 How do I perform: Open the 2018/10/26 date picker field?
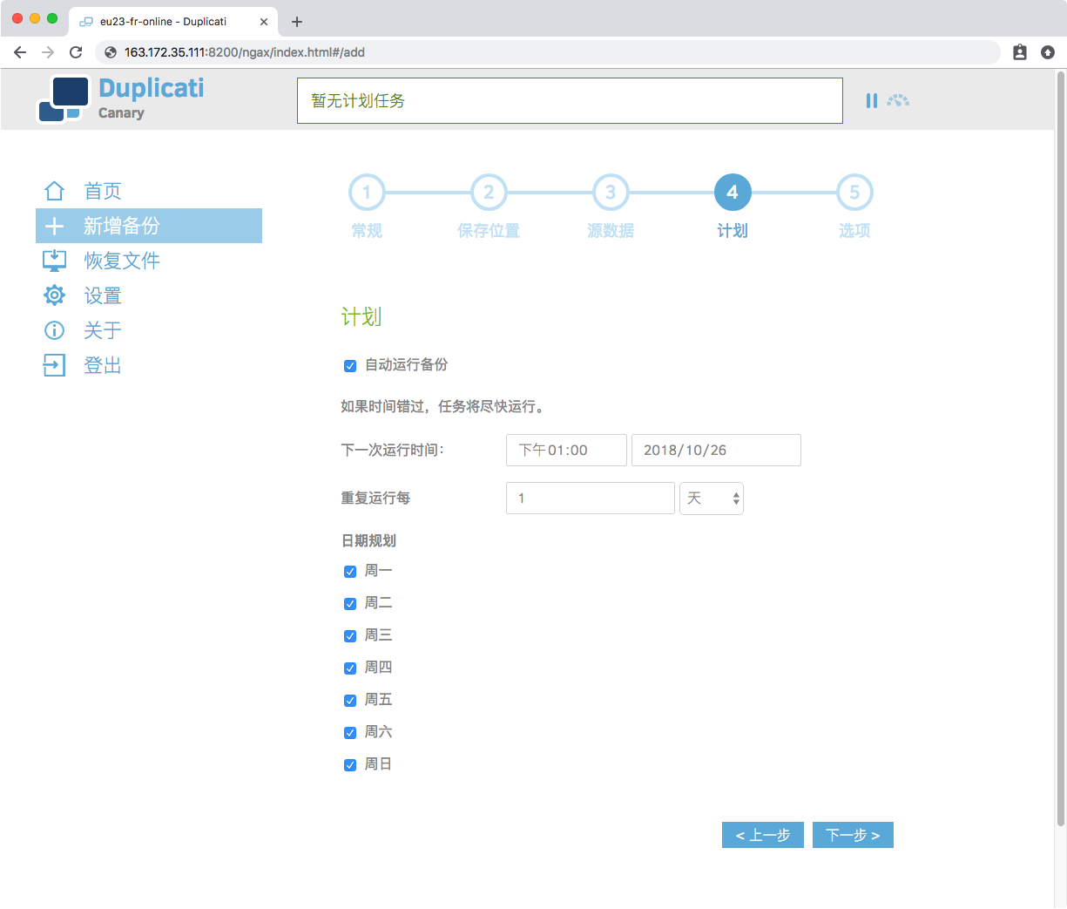tap(715, 451)
